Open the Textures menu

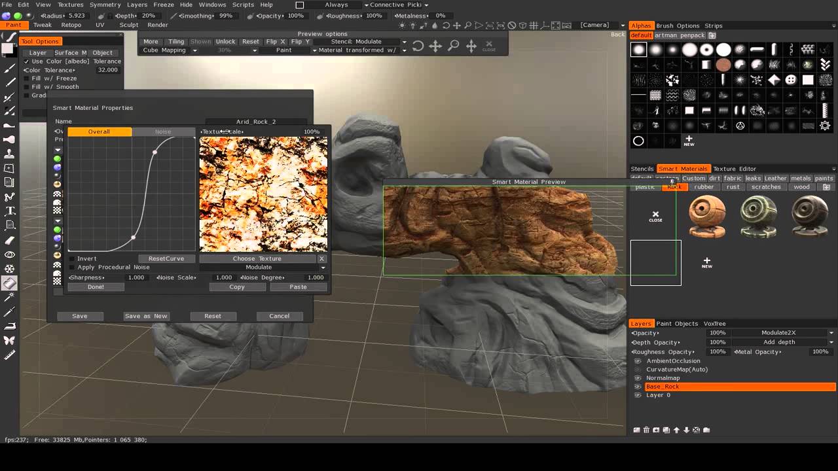pos(71,5)
